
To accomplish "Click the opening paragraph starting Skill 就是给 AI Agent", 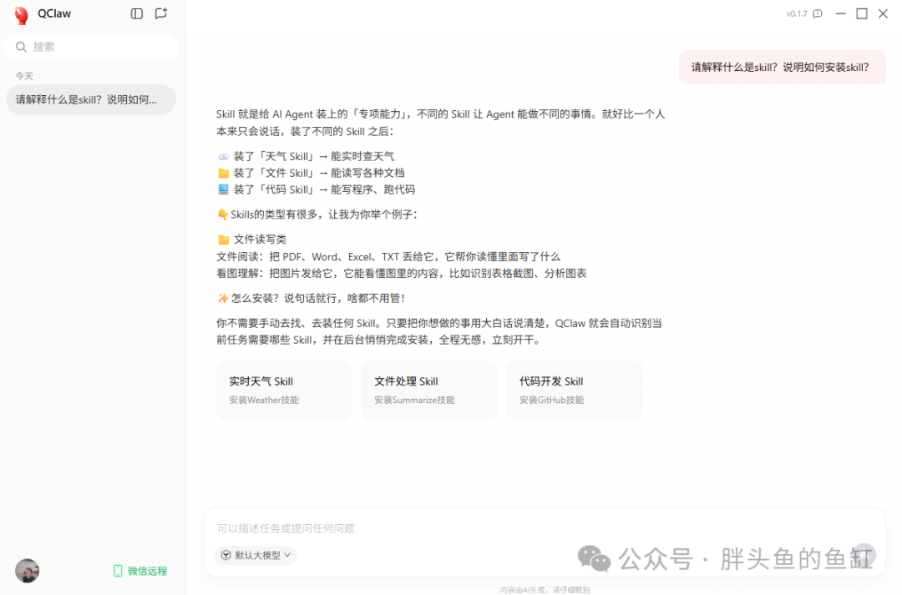I will click(441, 123).
